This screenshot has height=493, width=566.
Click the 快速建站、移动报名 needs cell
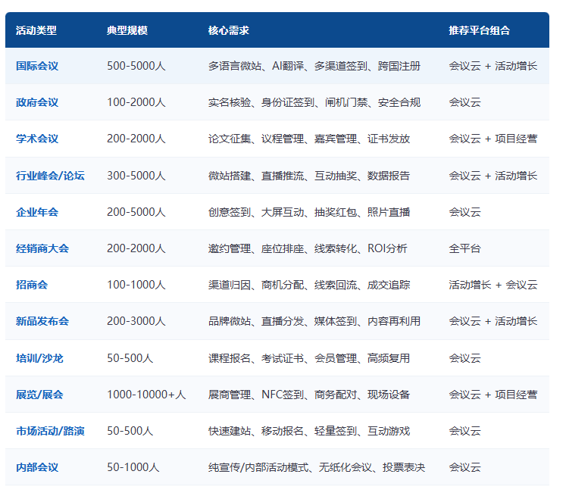coord(309,431)
